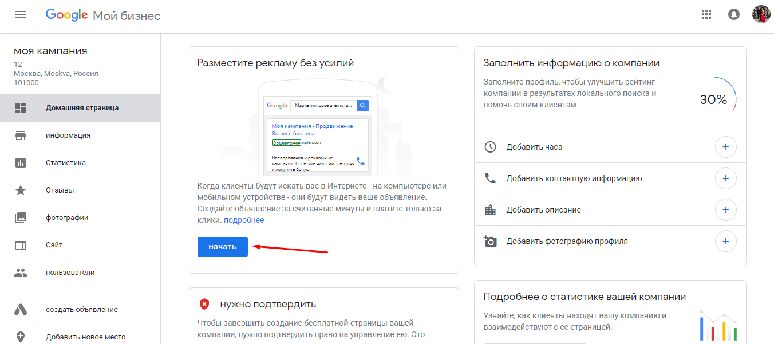
Task: Open пользователи in the sidebar
Action: tap(80, 273)
